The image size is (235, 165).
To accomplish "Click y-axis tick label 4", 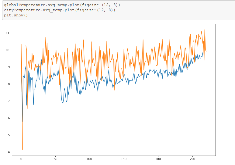I will [9, 152].
